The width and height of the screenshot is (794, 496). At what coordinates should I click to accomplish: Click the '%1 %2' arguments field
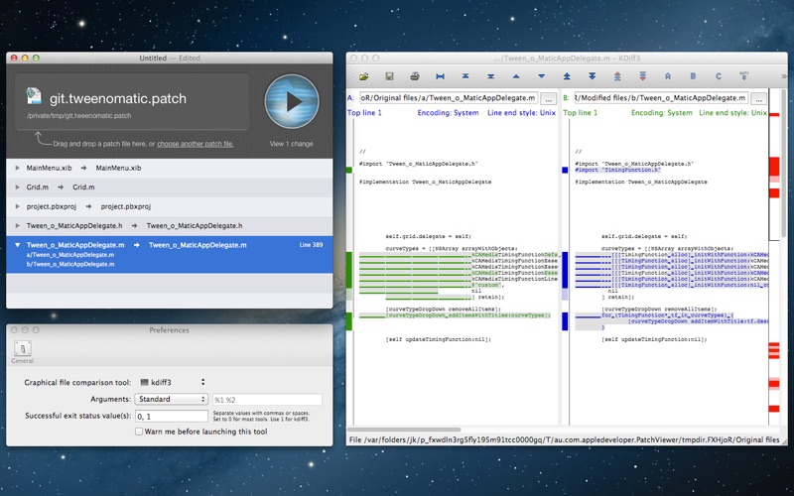pos(267,400)
